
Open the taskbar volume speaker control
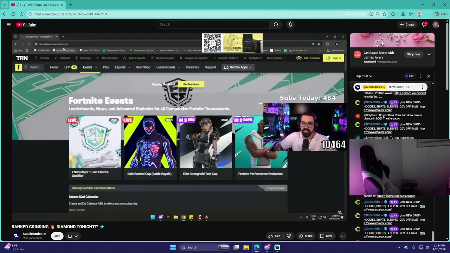point(427,247)
